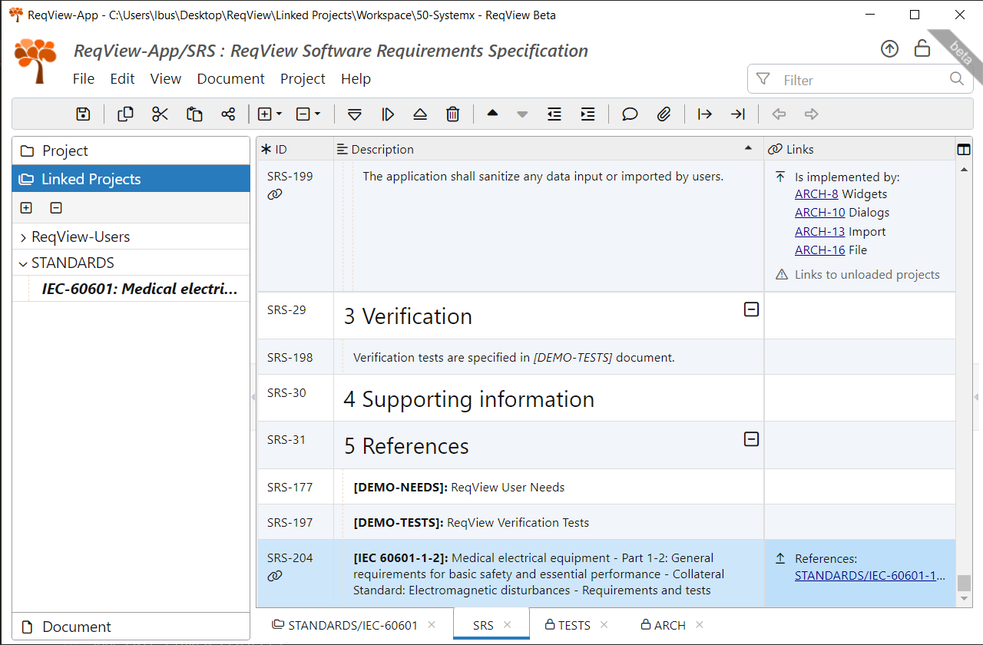The image size is (983, 645).
Task: Collapse the STANDARDS tree node
Action: 22,262
